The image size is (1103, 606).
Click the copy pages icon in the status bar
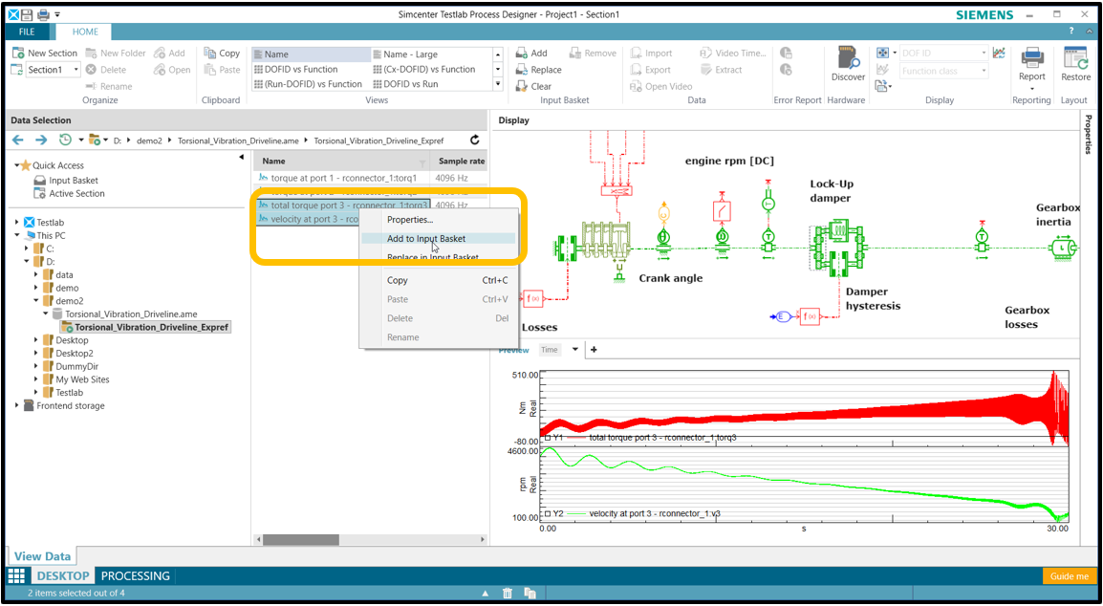pyautogui.click(x=530, y=594)
